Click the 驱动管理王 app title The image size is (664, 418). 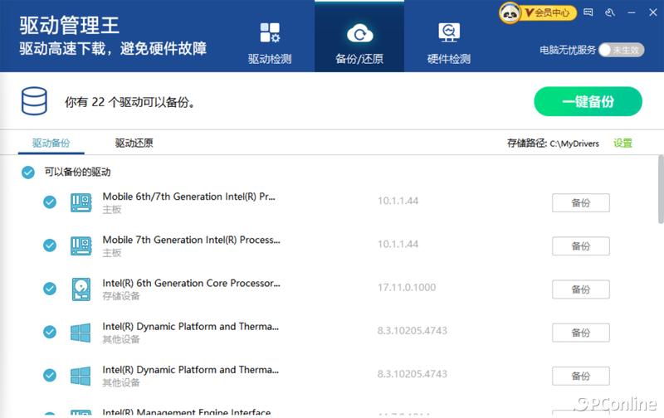[x=70, y=26]
